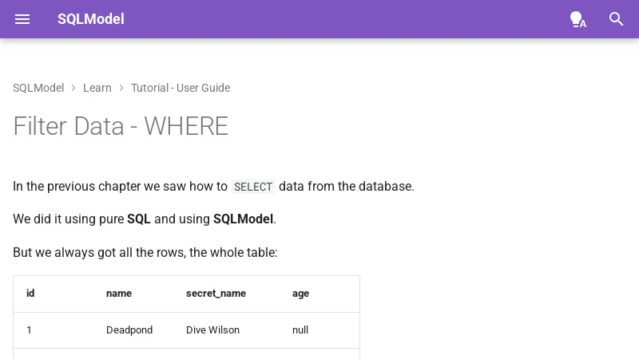Viewport: 639px width, 359px height.
Task: Select the Deadpond table cell
Action: 129,330
